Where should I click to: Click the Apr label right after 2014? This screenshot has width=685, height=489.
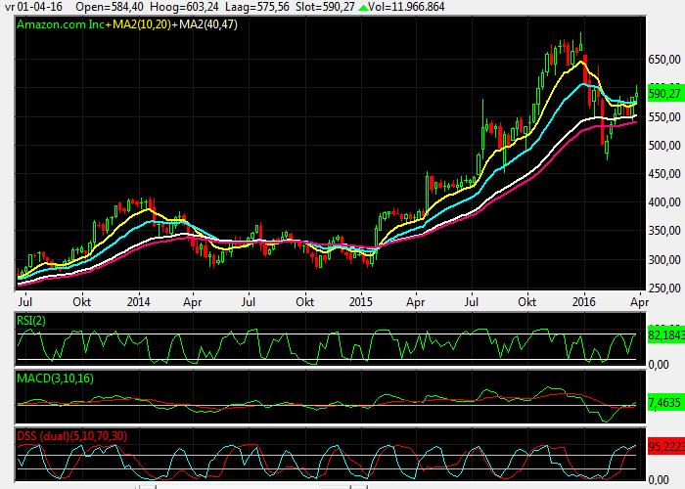192,301
